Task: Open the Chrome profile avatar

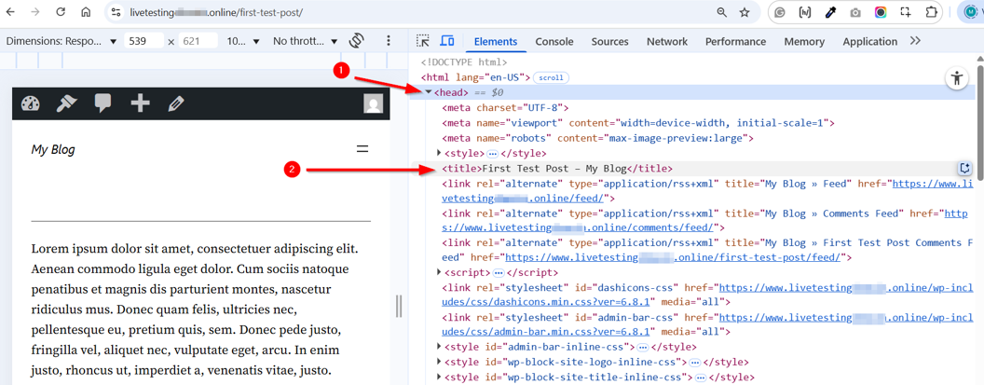Action: tap(970, 12)
